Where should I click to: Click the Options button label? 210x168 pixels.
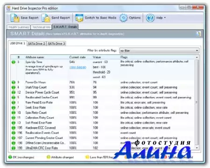(135, 18)
